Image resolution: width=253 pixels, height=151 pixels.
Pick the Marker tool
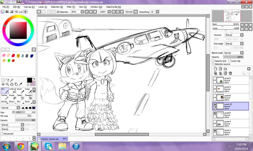click(5, 97)
